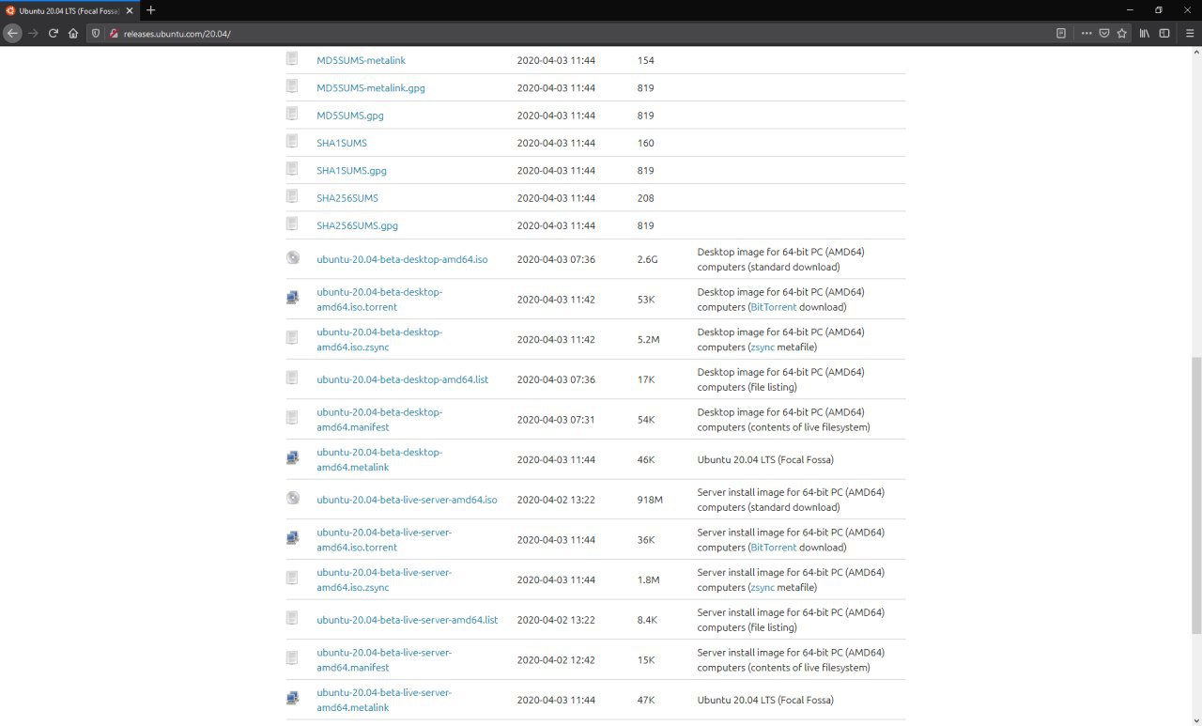Open ubuntu-20.04-beta-desktop-amd64.iso.zsync link

tap(379, 339)
